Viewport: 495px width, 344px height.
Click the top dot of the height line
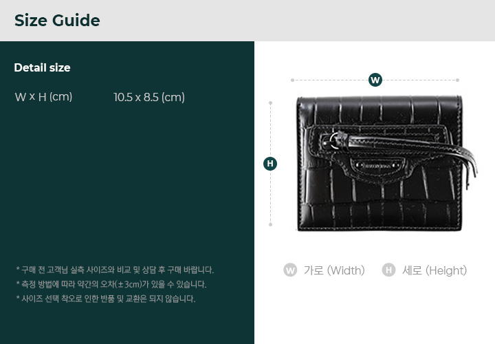pyautogui.click(x=270, y=103)
